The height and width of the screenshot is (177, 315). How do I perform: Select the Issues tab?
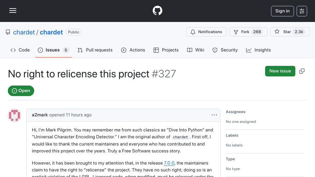click(53, 50)
